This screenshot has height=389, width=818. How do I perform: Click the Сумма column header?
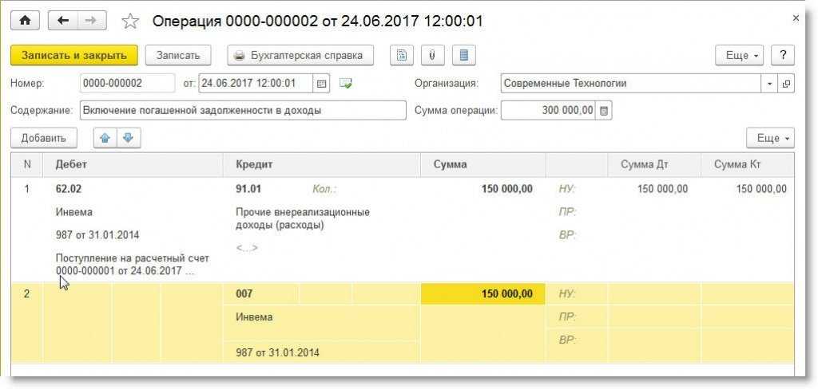(x=483, y=164)
